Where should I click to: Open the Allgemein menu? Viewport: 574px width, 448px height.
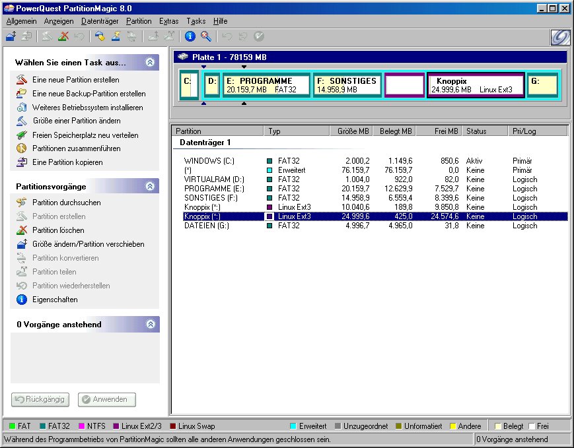click(22, 21)
